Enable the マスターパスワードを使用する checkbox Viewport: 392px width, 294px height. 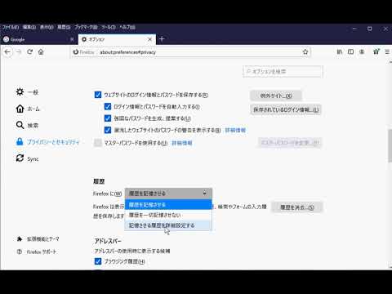coord(98,143)
